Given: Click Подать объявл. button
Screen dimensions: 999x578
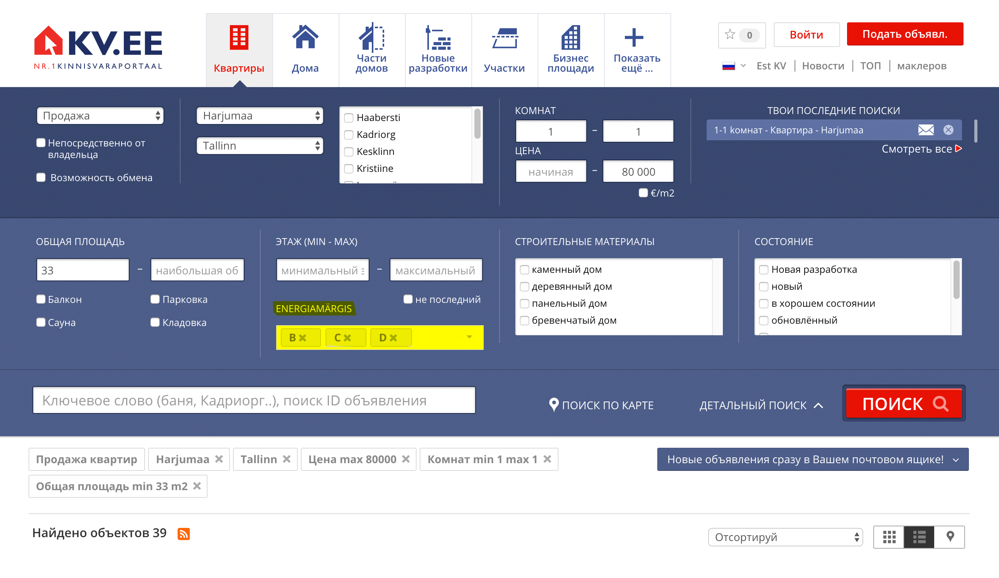Looking at the screenshot, I should [905, 34].
